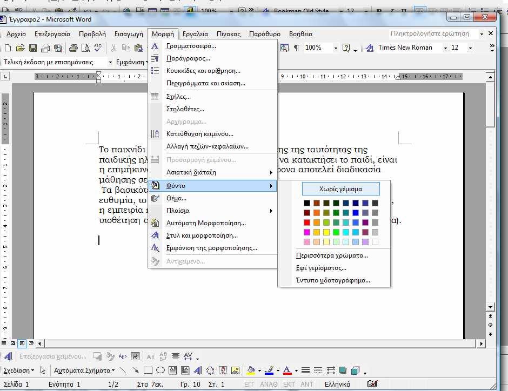Open Περιγράμματα και σκίαση... entry
This screenshot has width=508, height=391.
pyautogui.click(x=212, y=83)
